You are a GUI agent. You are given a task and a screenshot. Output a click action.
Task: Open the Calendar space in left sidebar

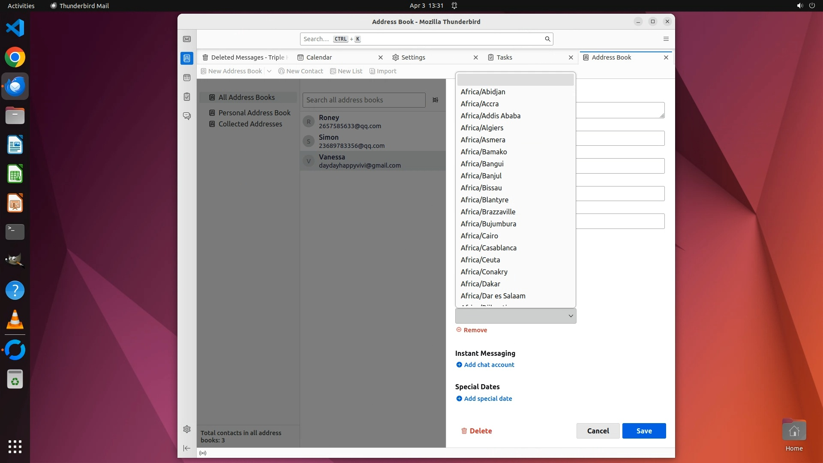(x=187, y=78)
